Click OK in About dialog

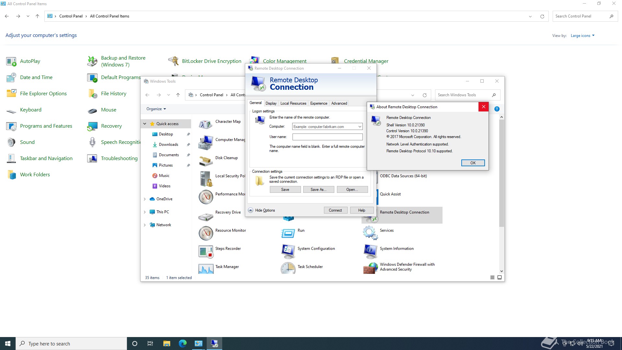point(473,163)
